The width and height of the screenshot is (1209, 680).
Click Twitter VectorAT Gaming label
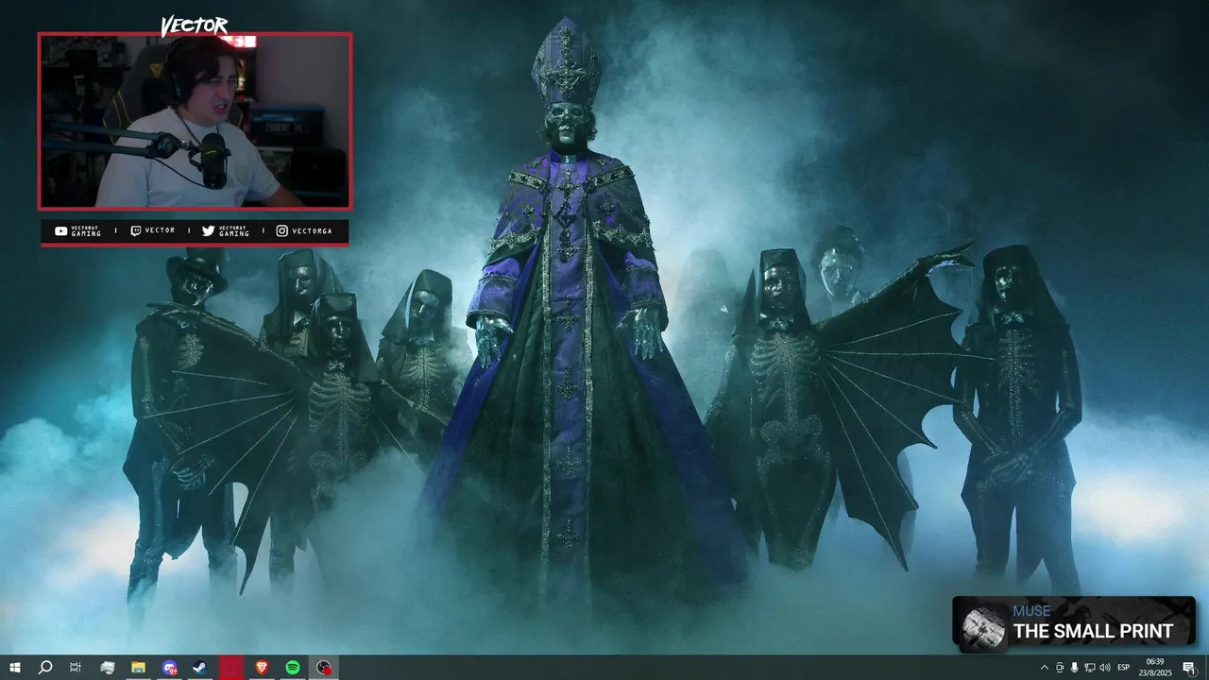pyautogui.click(x=225, y=230)
